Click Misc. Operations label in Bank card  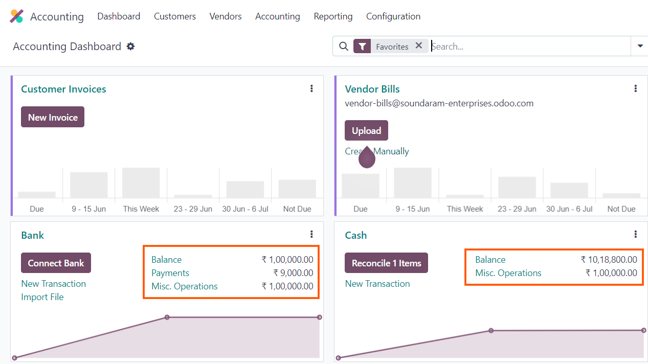click(x=185, y=286)
